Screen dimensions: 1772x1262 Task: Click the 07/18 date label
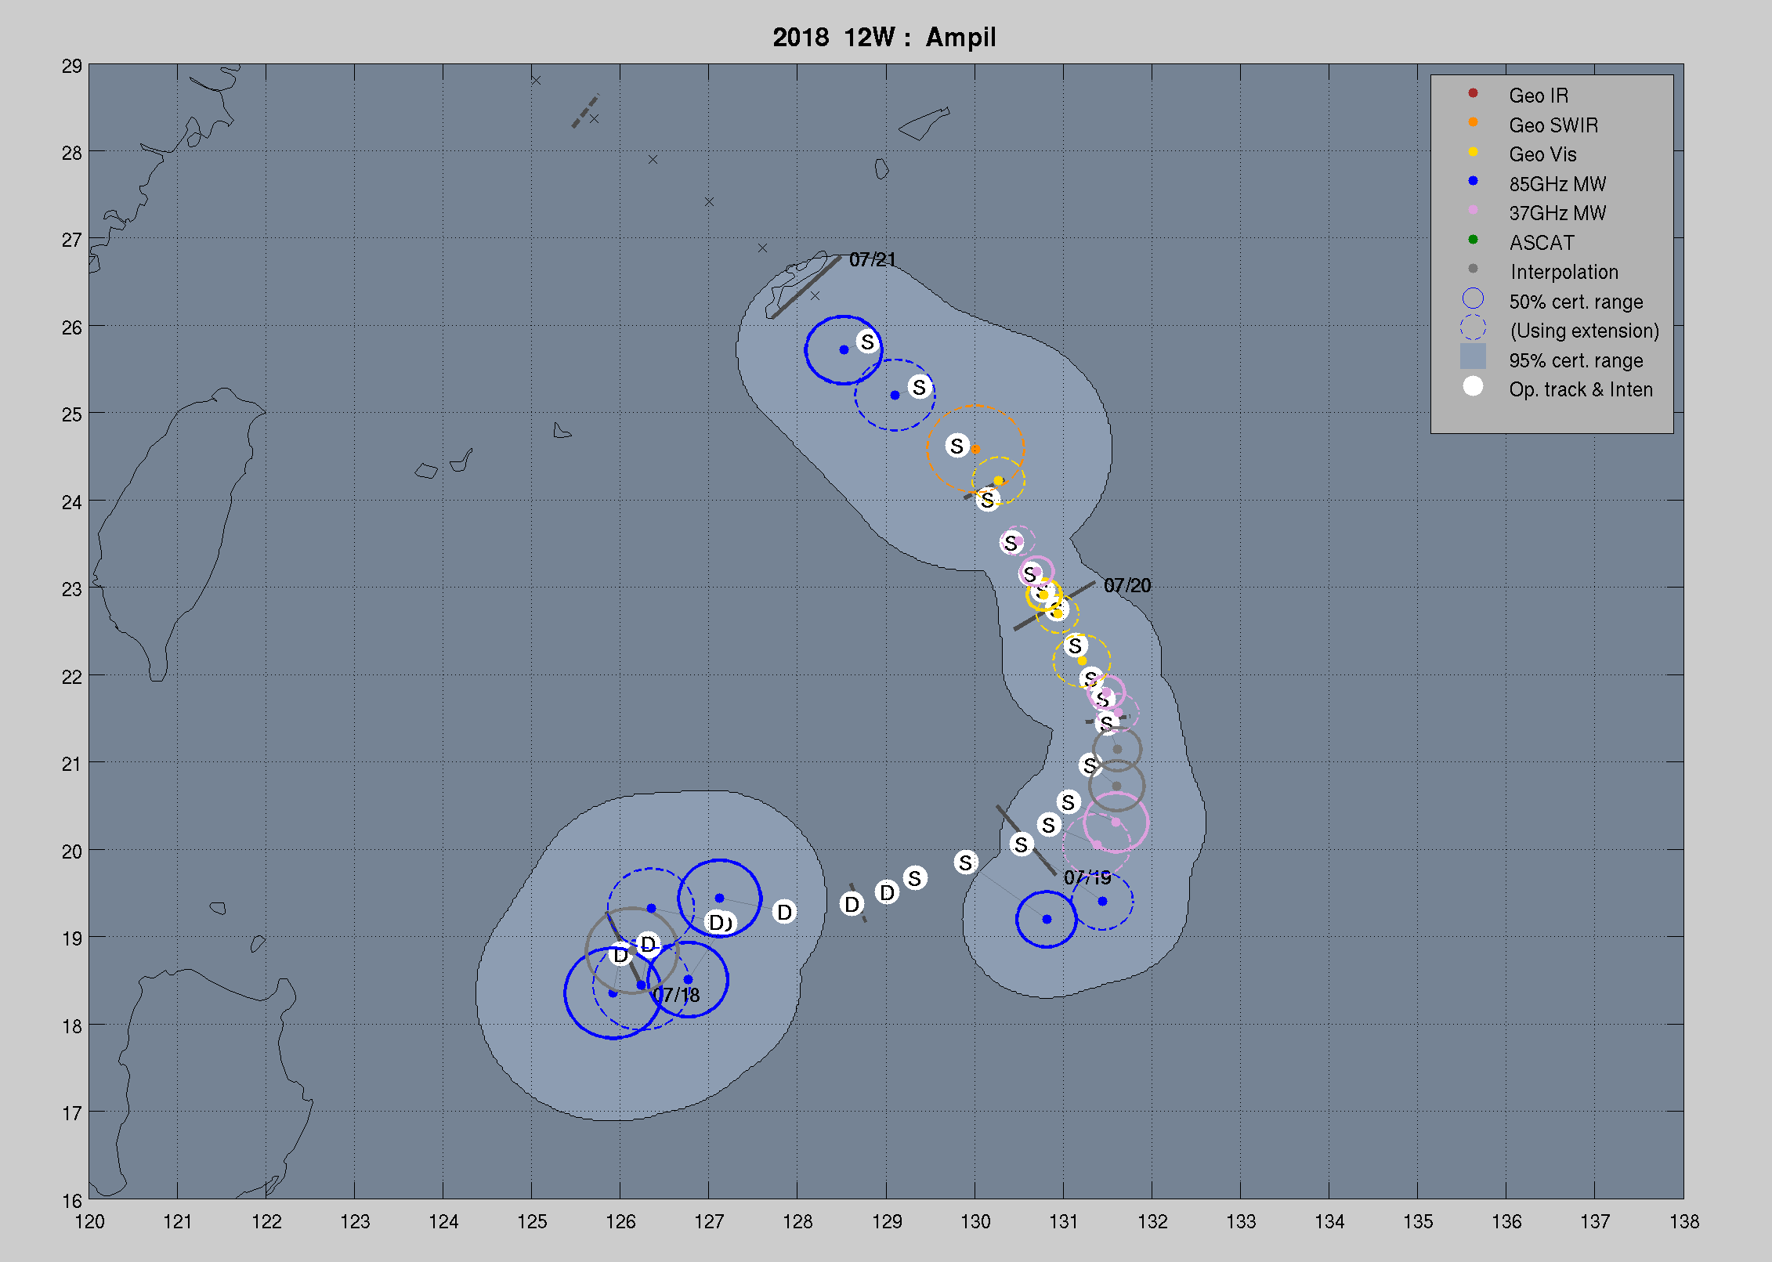[676, 996]
